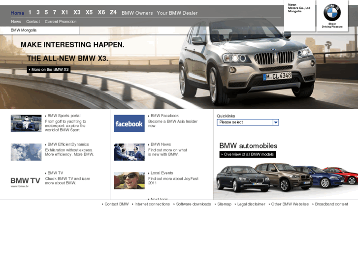Open the BMW Facebook link
The height and width of the screenshot is (268, 358).
click(x=164, y=116)
